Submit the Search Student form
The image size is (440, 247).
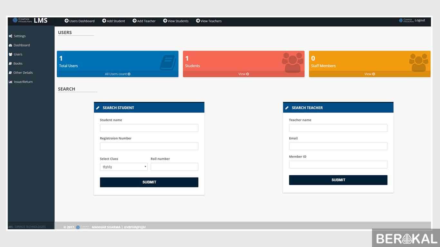[149, 182]
